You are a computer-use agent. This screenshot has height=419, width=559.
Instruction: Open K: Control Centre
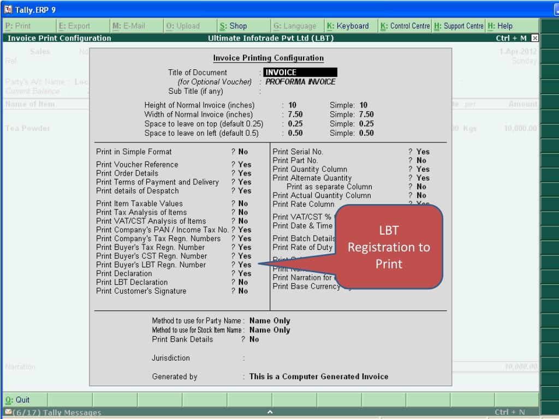click(x=405, y=26)
